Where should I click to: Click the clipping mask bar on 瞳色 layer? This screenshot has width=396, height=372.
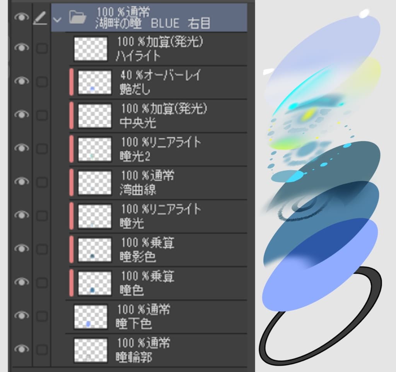click(71, 282)
